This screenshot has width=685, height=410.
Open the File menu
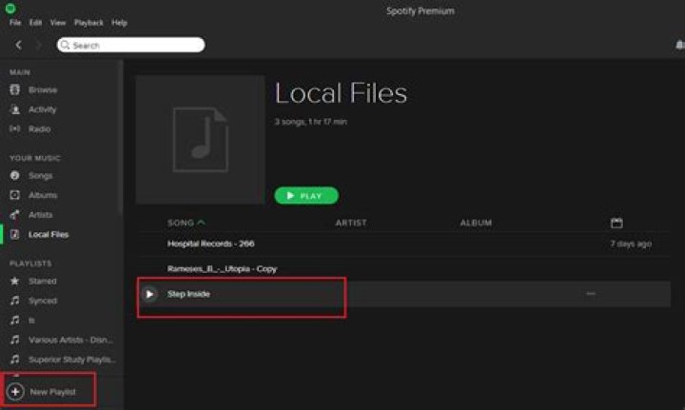pyautogui.click(x=15, y=23)
